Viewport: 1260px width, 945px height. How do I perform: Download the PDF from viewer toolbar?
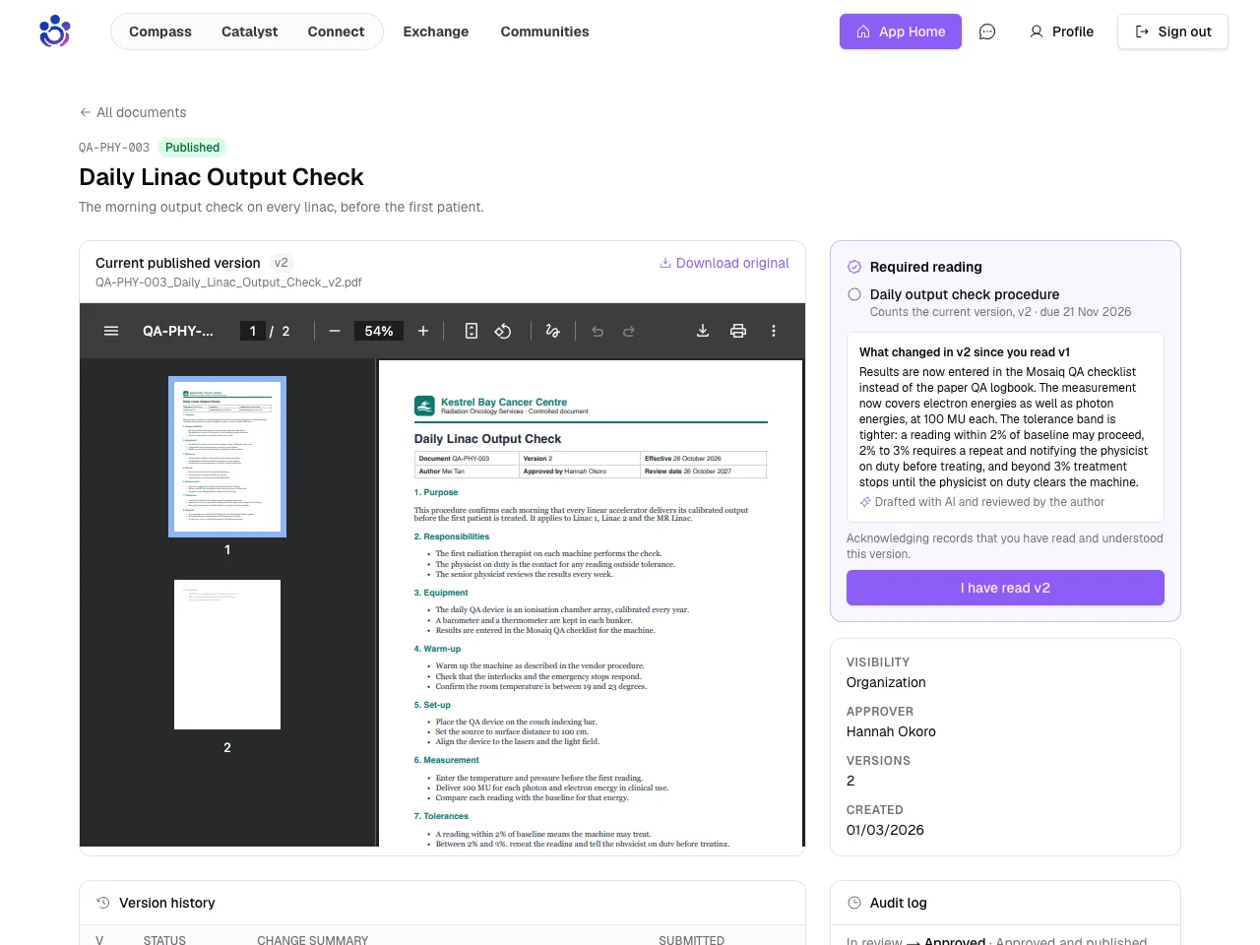pyautogui.click(x=703, y=331)
